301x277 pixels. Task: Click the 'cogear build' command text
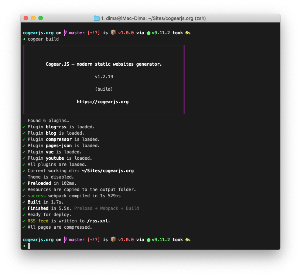(43, 39)
